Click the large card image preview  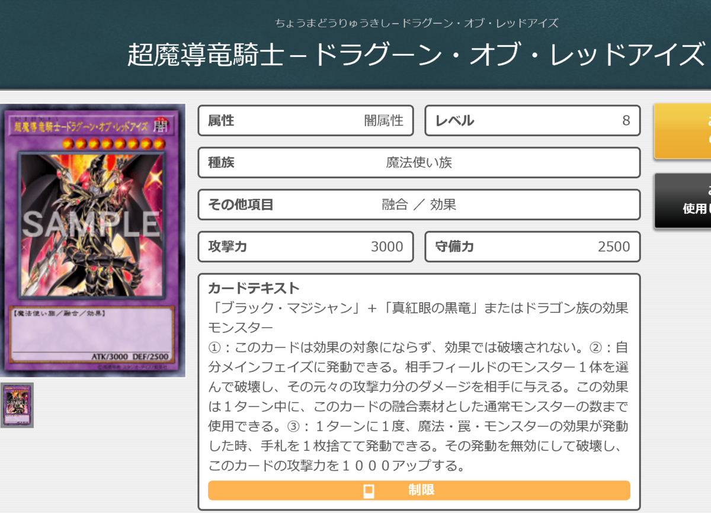click(93, 241)
